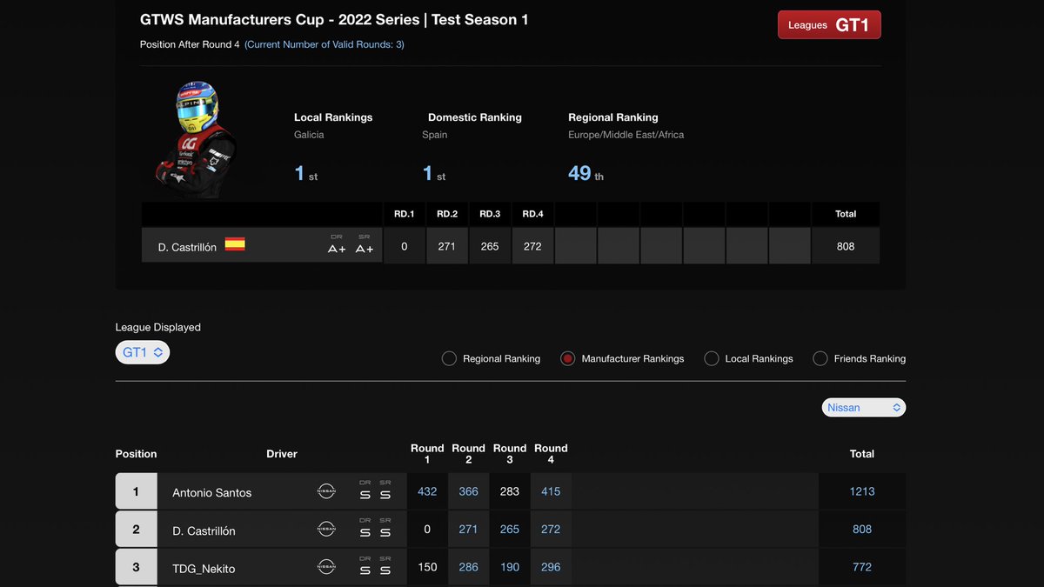
Task: Click the Nissan logo in Antonio Santos row
Action: (x=326, y=491)
